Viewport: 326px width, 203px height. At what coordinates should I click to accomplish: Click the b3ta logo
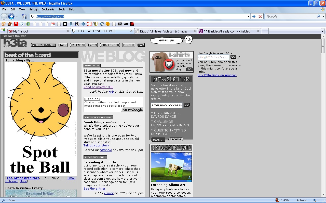[x=15, y=43]
